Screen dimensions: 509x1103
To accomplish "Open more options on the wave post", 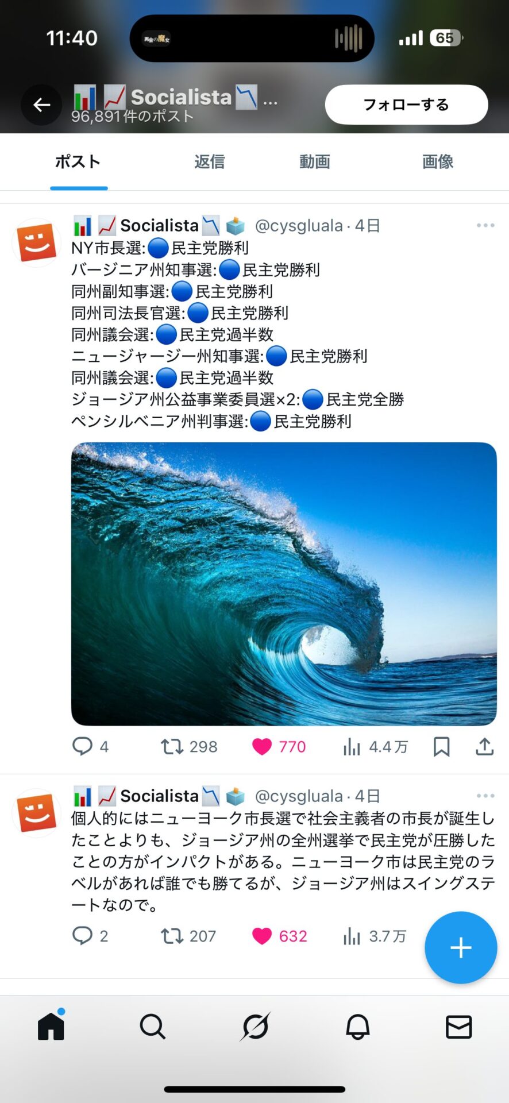I will [485, 225].
